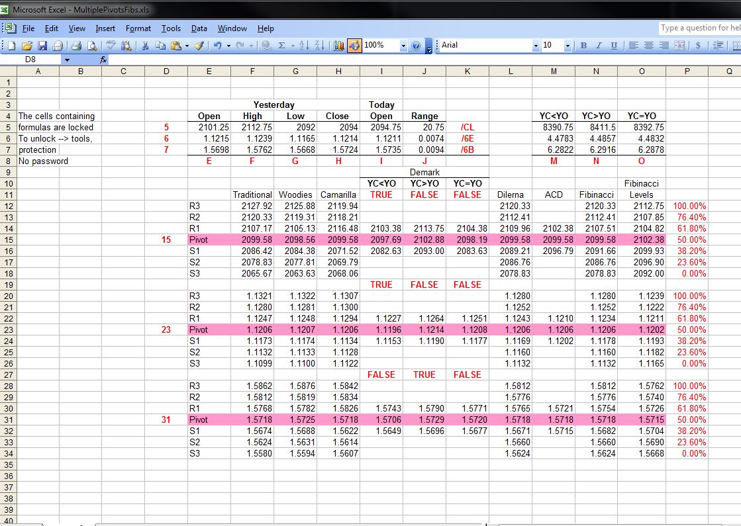Click in the Type a question box

(699, 28)
